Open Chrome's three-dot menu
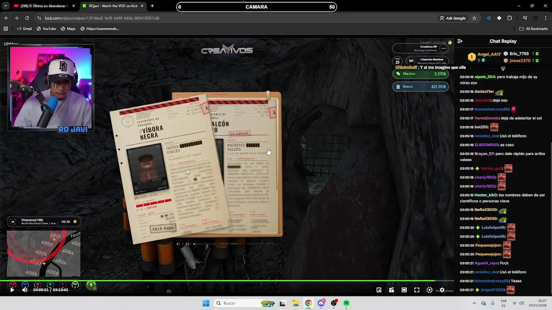This screenshot has height=310, width=552. pos(546,18)
